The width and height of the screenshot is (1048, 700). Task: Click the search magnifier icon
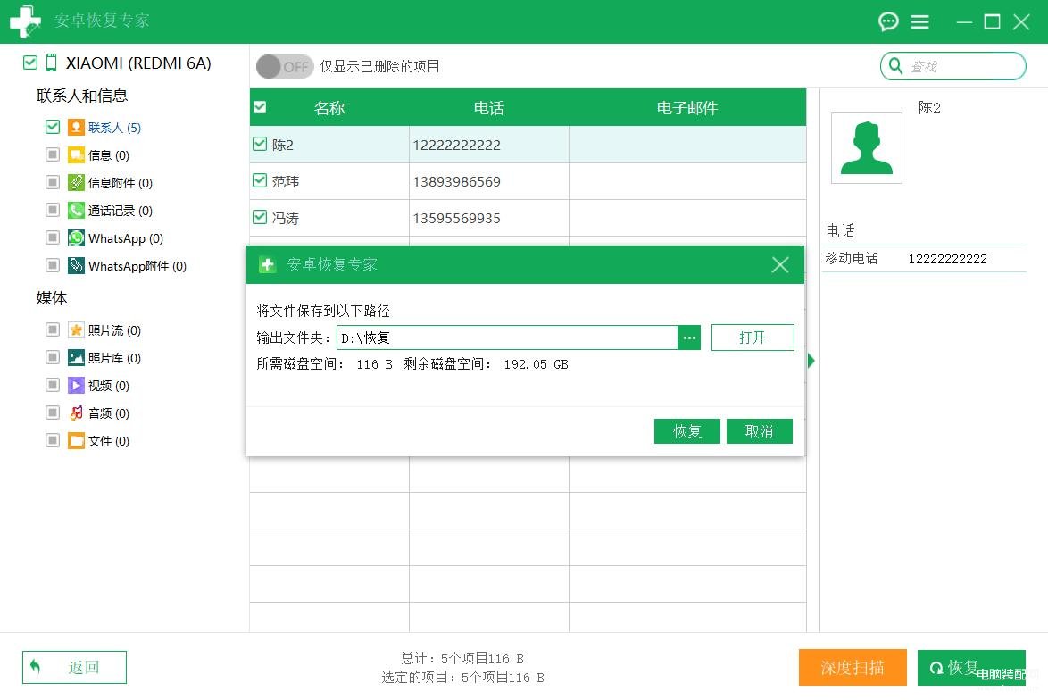pos(895,65)
